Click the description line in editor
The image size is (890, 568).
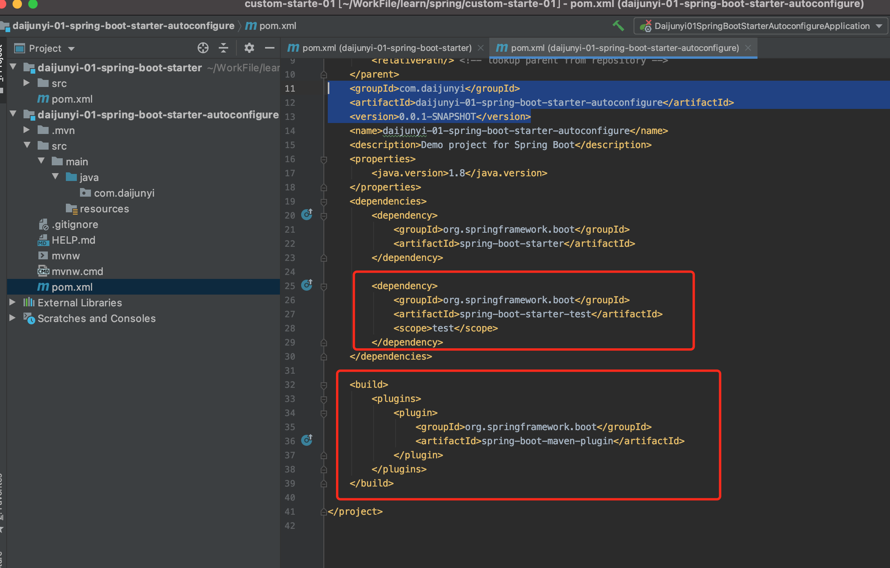501,145
